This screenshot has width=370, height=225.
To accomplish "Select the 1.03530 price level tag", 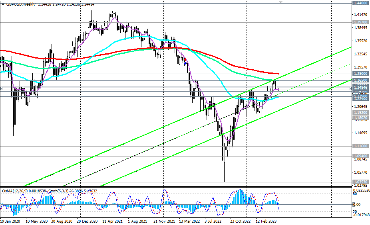I will click(360, 182).
